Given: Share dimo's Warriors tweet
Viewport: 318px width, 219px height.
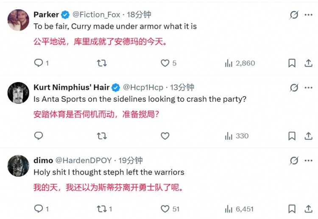Looking at the screenshot, I should click(308, 209).
